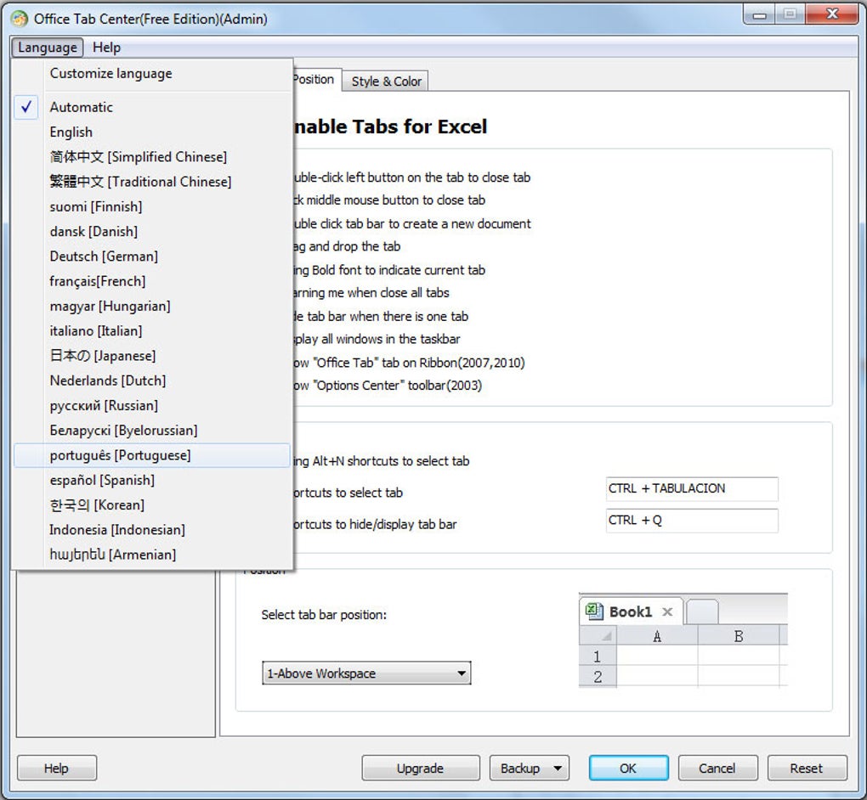Click the Reset button
The height and width of the screenshot is (800, 867).
coord(807,769)
